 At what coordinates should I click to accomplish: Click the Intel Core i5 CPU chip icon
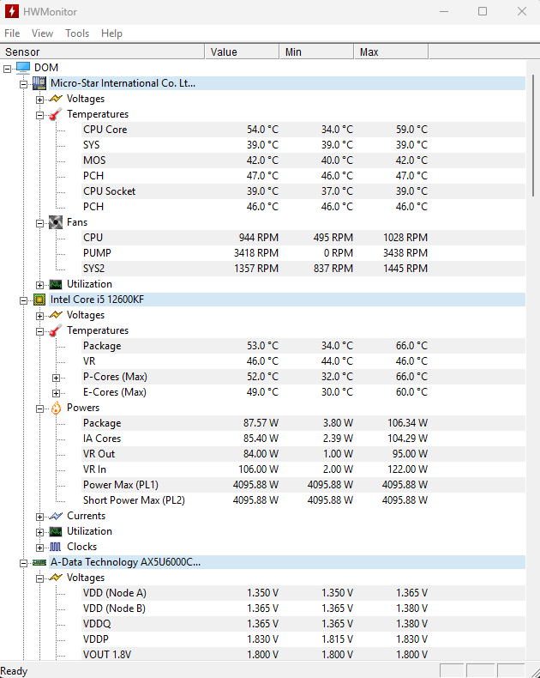(39, 300)
